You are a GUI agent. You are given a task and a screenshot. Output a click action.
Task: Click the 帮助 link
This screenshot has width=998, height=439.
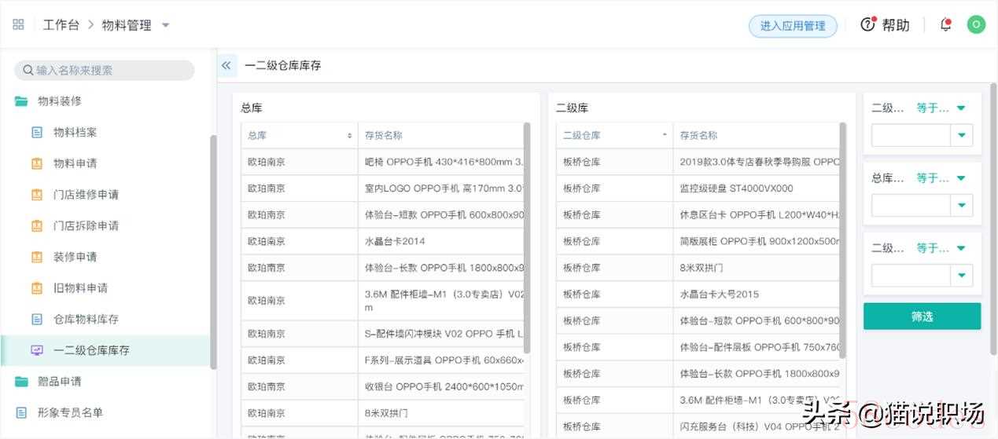coord(896,25)
